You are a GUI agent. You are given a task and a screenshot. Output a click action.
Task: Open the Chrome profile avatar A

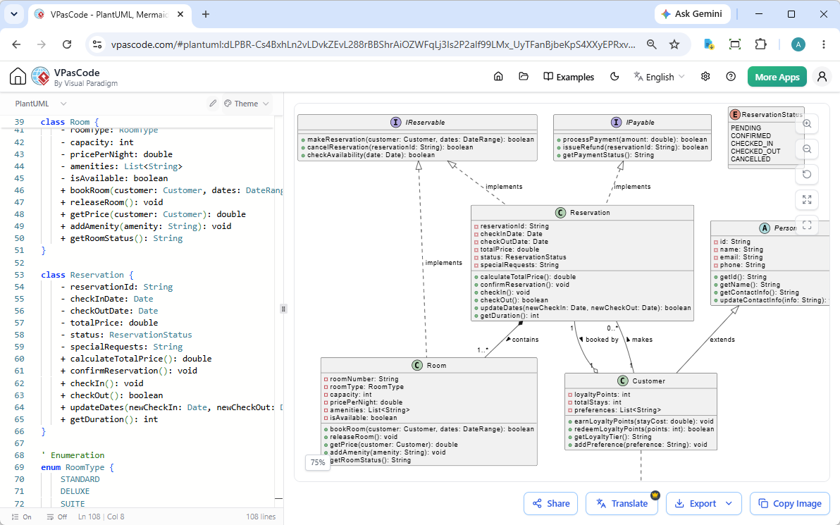point(798,44)
